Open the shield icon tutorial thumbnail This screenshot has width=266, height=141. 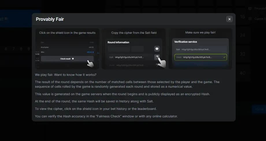coord(67,49)
